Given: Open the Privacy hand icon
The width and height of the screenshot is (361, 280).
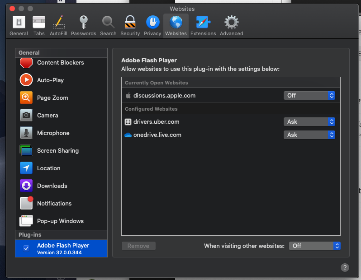Looking at the screenshot, I should coord(152,22).
